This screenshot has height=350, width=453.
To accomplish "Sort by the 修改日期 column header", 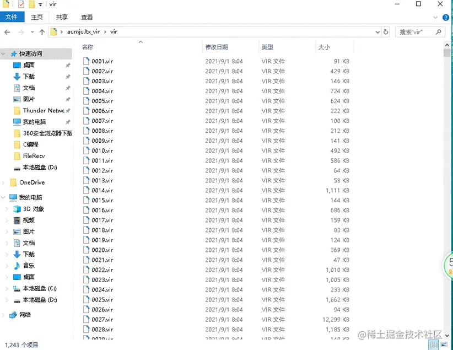I will (x=217, y=47).
